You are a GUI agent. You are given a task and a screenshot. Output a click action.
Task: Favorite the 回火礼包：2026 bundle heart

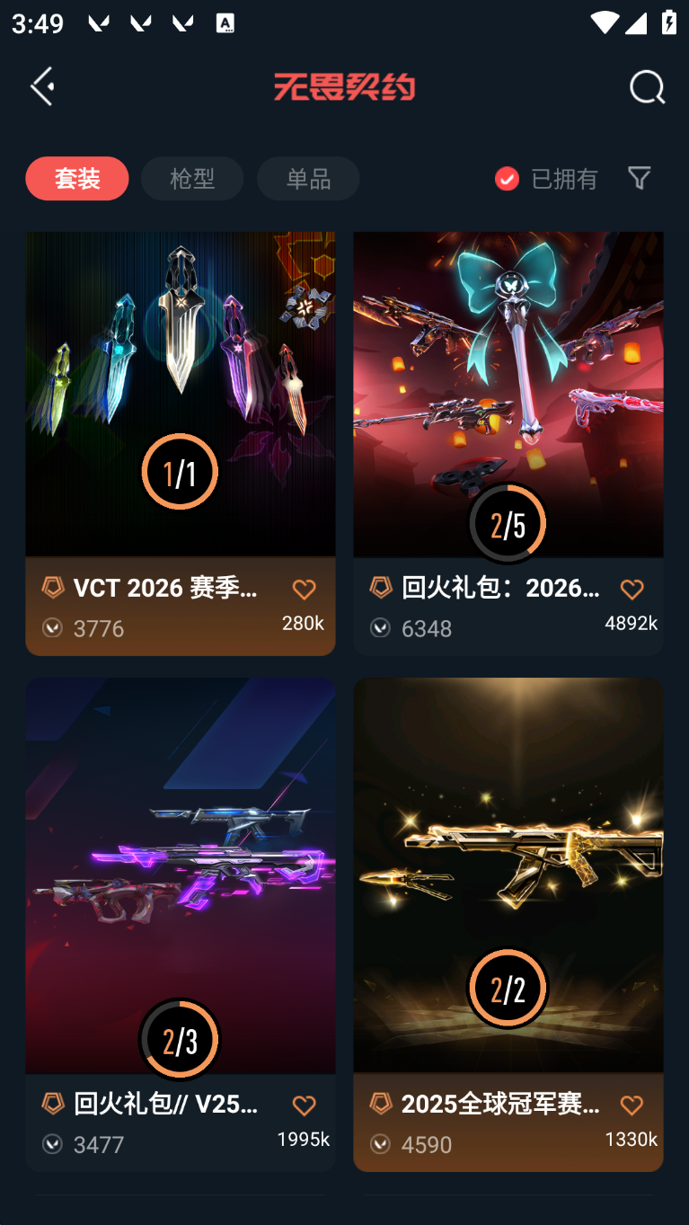pos(632,590)
